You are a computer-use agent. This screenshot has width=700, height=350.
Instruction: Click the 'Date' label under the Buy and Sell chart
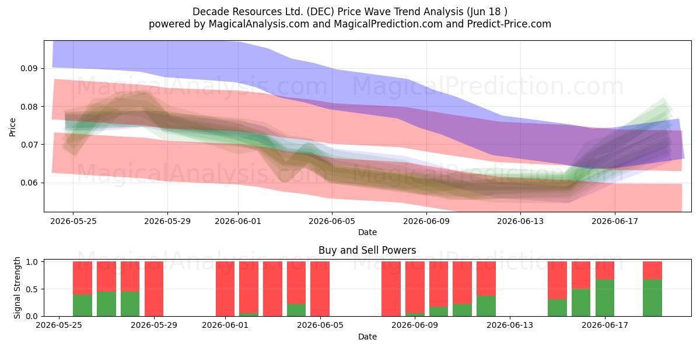pyautogui.click(x=367, y=337)
